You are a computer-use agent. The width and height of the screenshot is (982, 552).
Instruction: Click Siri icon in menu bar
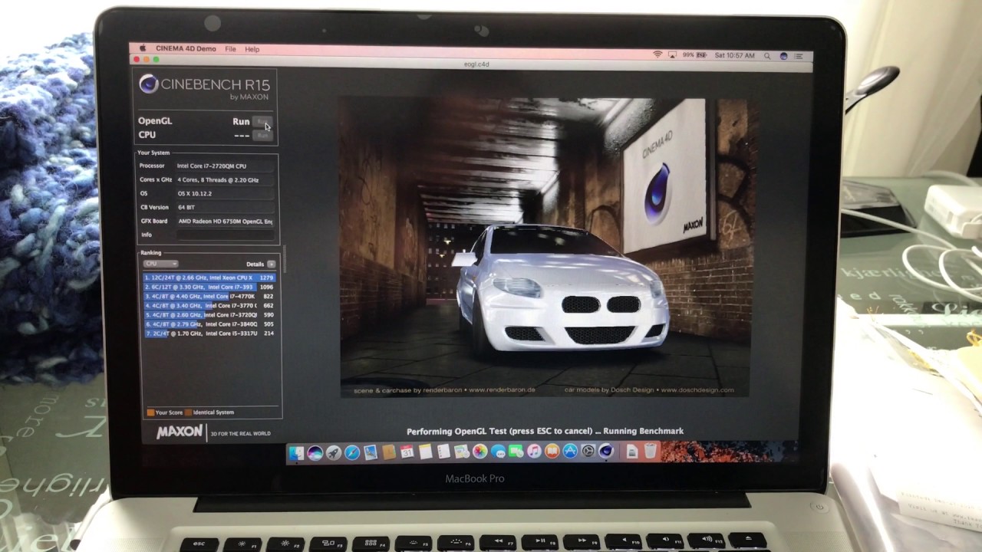click(x=783, y=56)
